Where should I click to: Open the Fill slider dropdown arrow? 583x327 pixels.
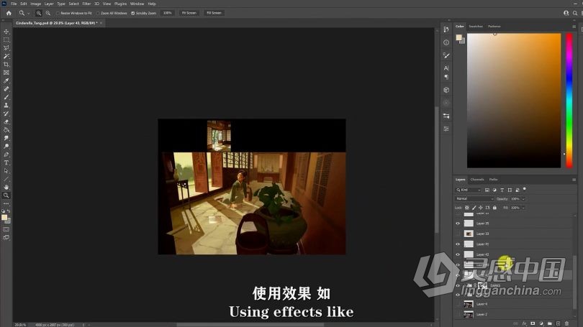coord(523,208)
